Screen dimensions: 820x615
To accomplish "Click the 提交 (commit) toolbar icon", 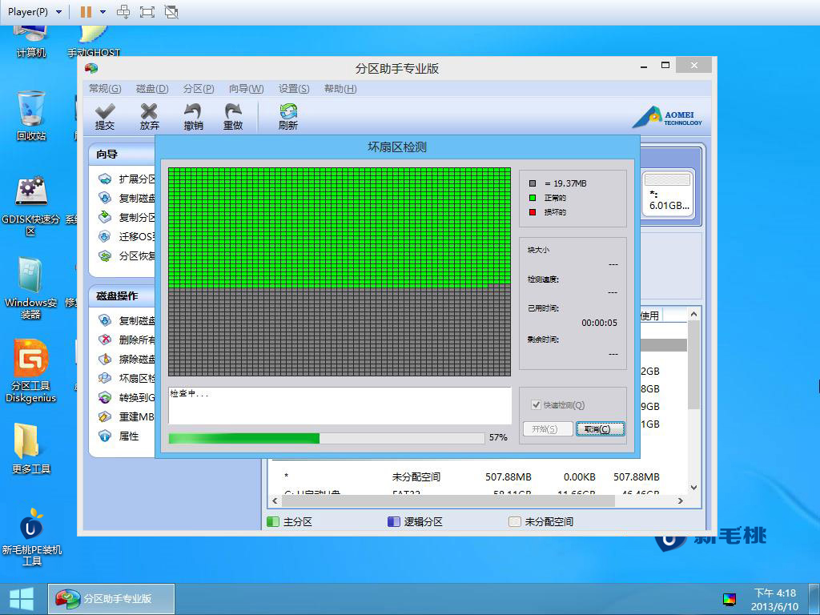I will coord(105,116).
